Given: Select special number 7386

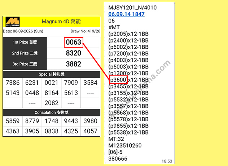Looking at the screenshot, I should 13,83.
